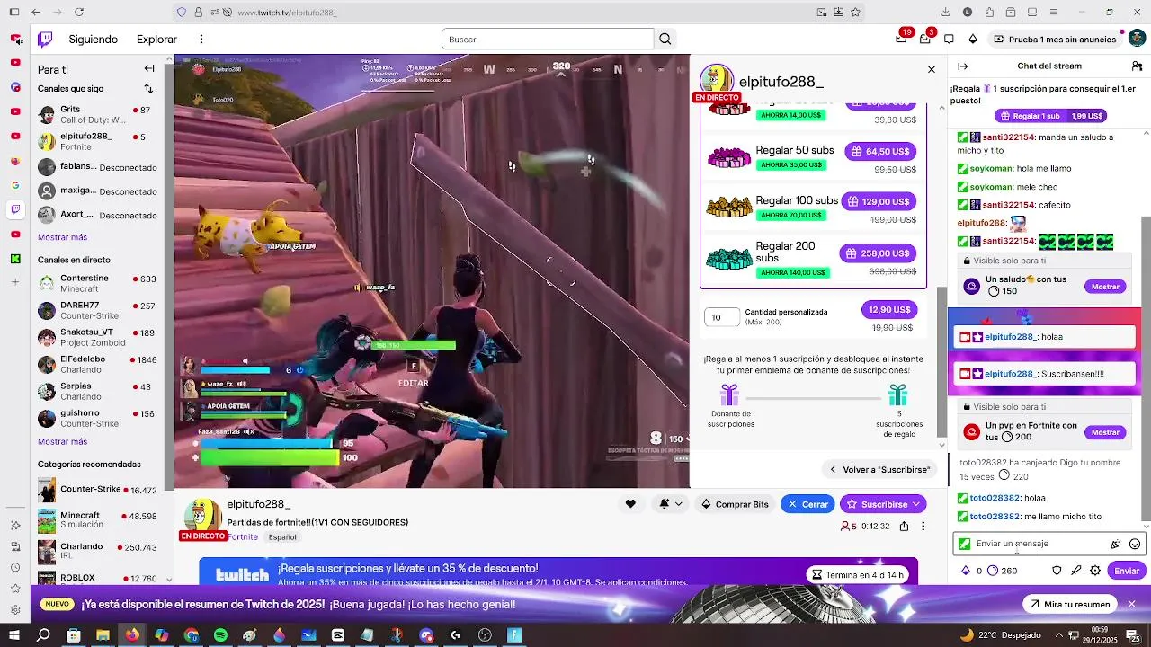
Task: Show the Un pvp en Fortnite reward
Action: coord(1105,432)
